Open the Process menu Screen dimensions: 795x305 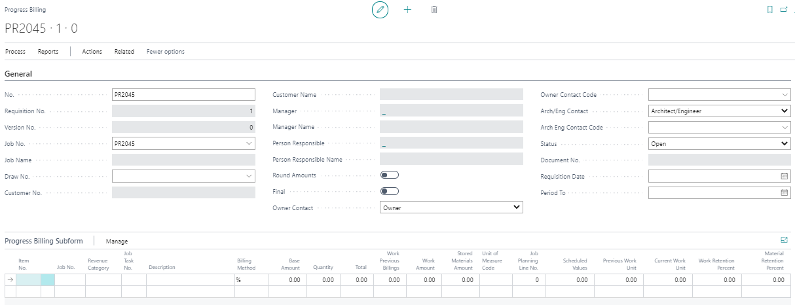tap(15, 52)
